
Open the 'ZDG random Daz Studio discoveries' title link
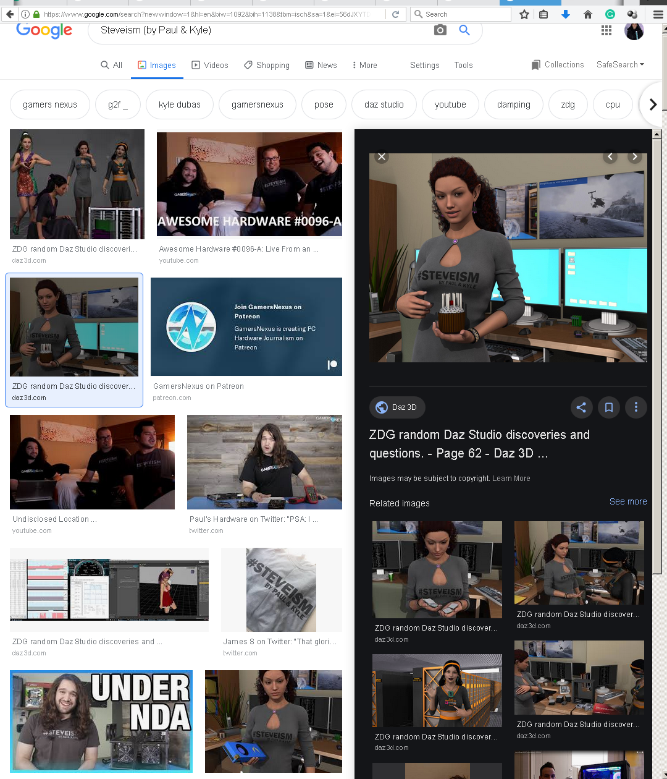479,444
